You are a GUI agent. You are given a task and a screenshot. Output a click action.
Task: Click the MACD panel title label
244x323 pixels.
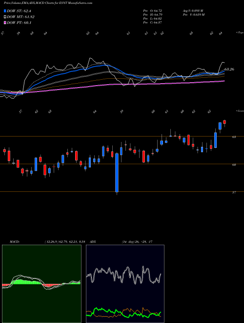click(15, 242)
